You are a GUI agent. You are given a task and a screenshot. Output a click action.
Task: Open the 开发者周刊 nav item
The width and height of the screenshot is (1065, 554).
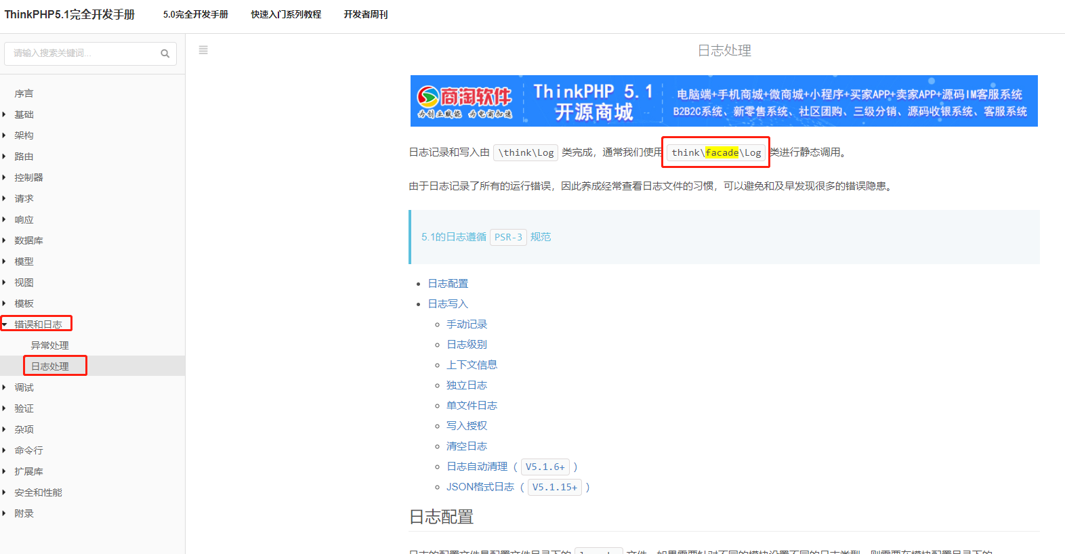click(x=366, y=14)
